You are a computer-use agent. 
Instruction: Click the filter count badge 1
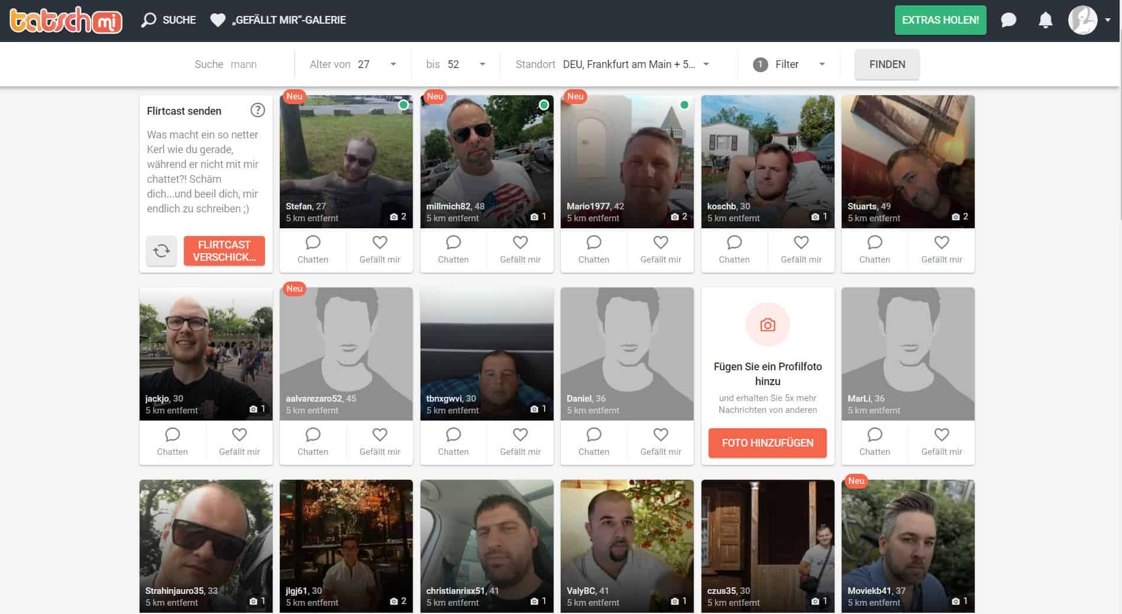[x=760, y=64]
